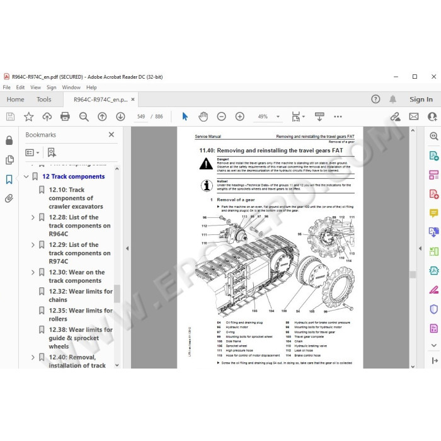Expand 12.30 Wear on track components

(x=33, y=272)
